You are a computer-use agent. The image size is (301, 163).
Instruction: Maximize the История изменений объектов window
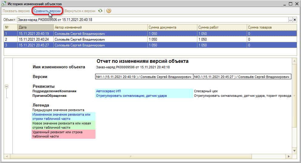point(290,4)
